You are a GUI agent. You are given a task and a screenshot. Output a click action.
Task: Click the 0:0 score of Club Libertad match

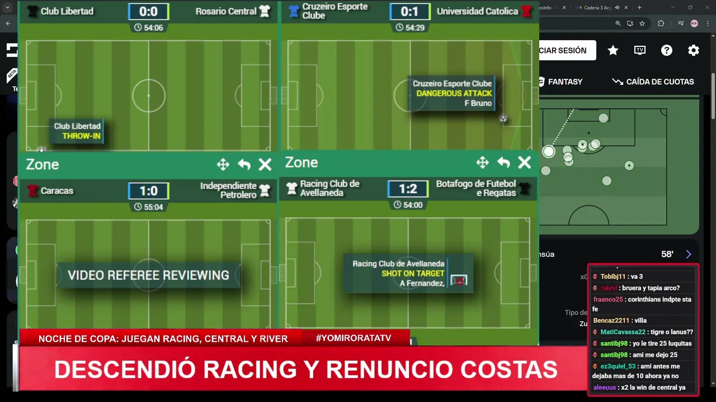coord(148,11)
